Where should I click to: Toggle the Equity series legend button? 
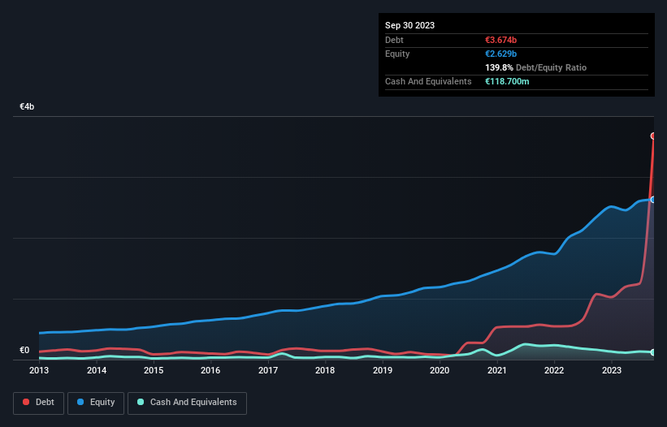pyautogui.click(x=96, y=403)
